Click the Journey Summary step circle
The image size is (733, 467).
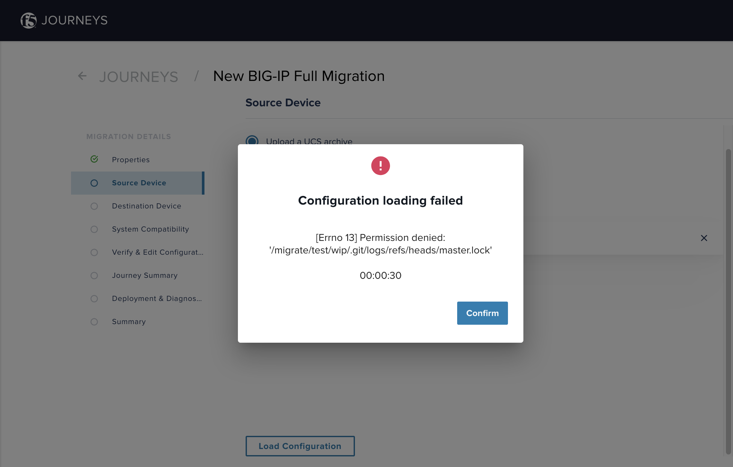(94, 276)
